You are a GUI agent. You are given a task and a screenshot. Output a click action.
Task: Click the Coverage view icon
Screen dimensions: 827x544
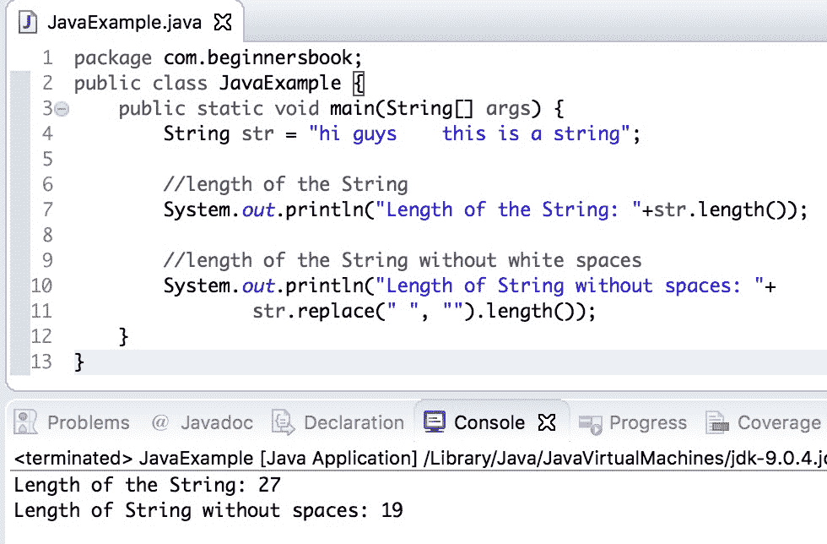pos(717,422)
